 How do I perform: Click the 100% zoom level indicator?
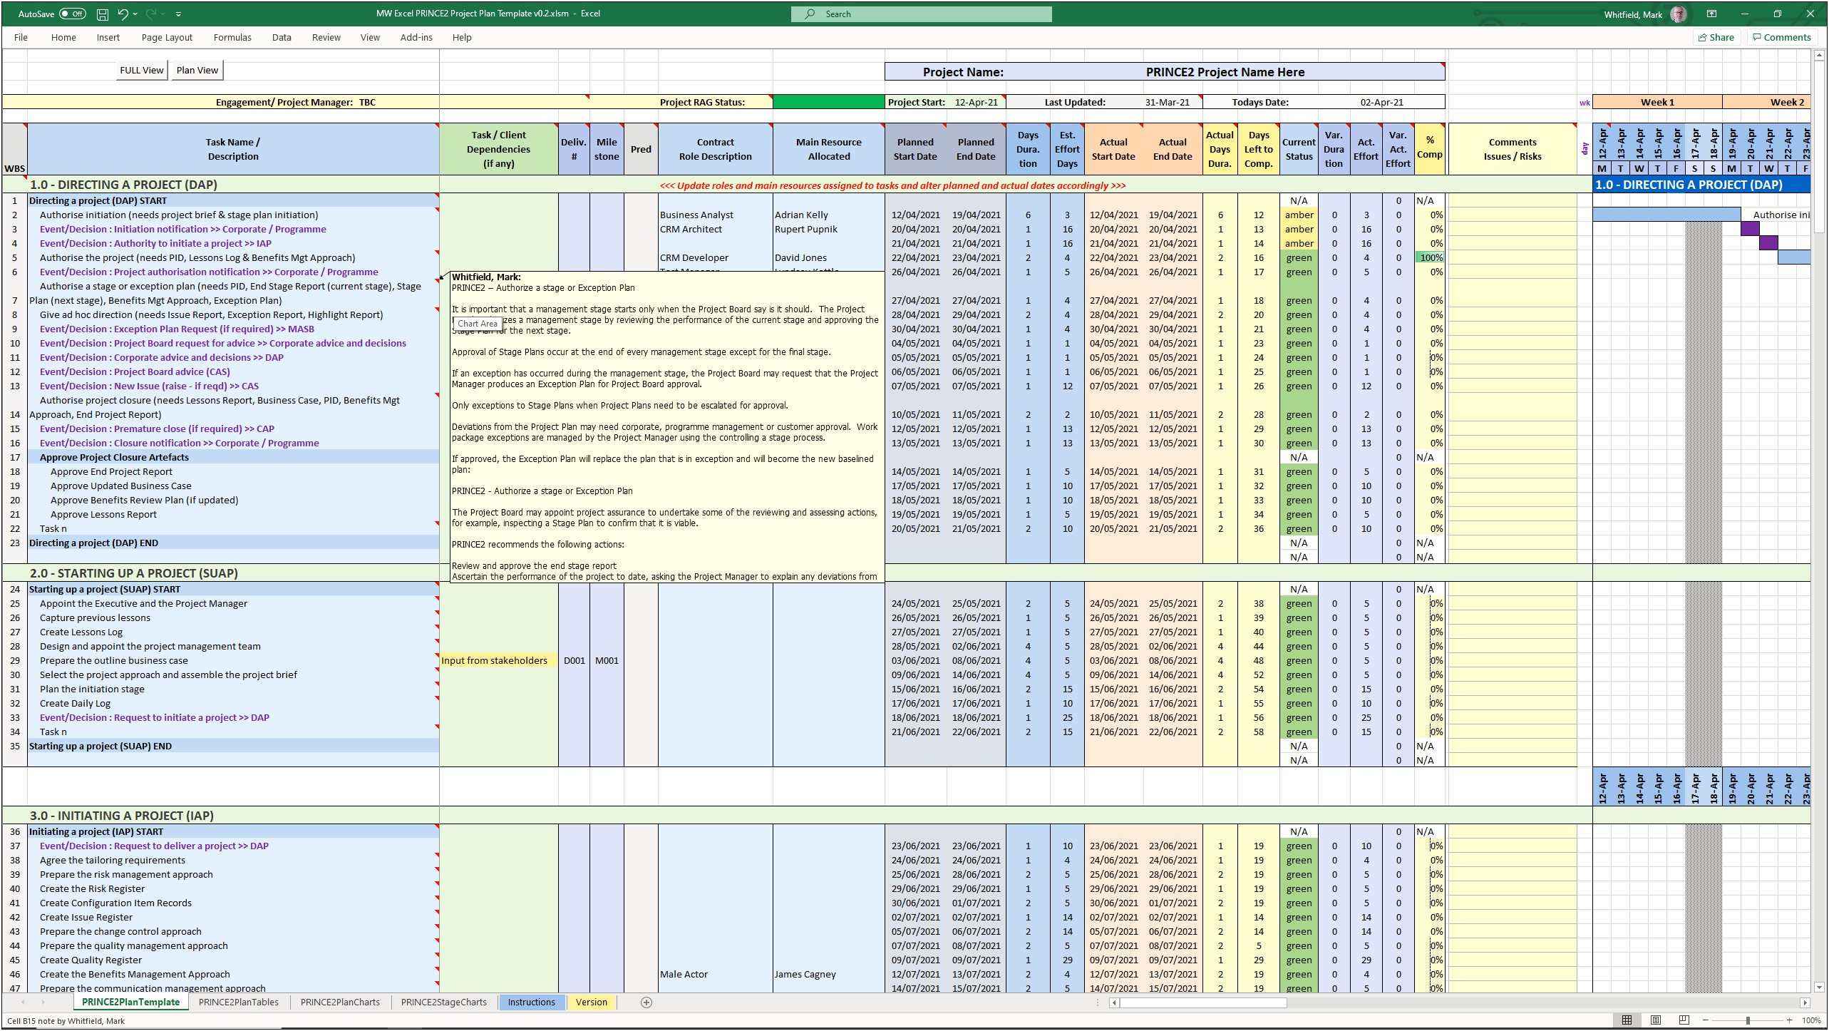coord(1811,1020)
